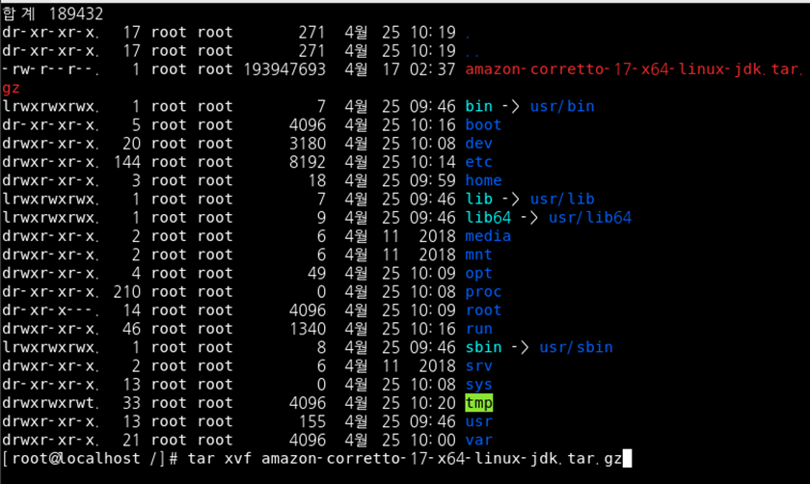Click the 'usr/sbin' link target
The image size is (810, 484).
[576, 347]
